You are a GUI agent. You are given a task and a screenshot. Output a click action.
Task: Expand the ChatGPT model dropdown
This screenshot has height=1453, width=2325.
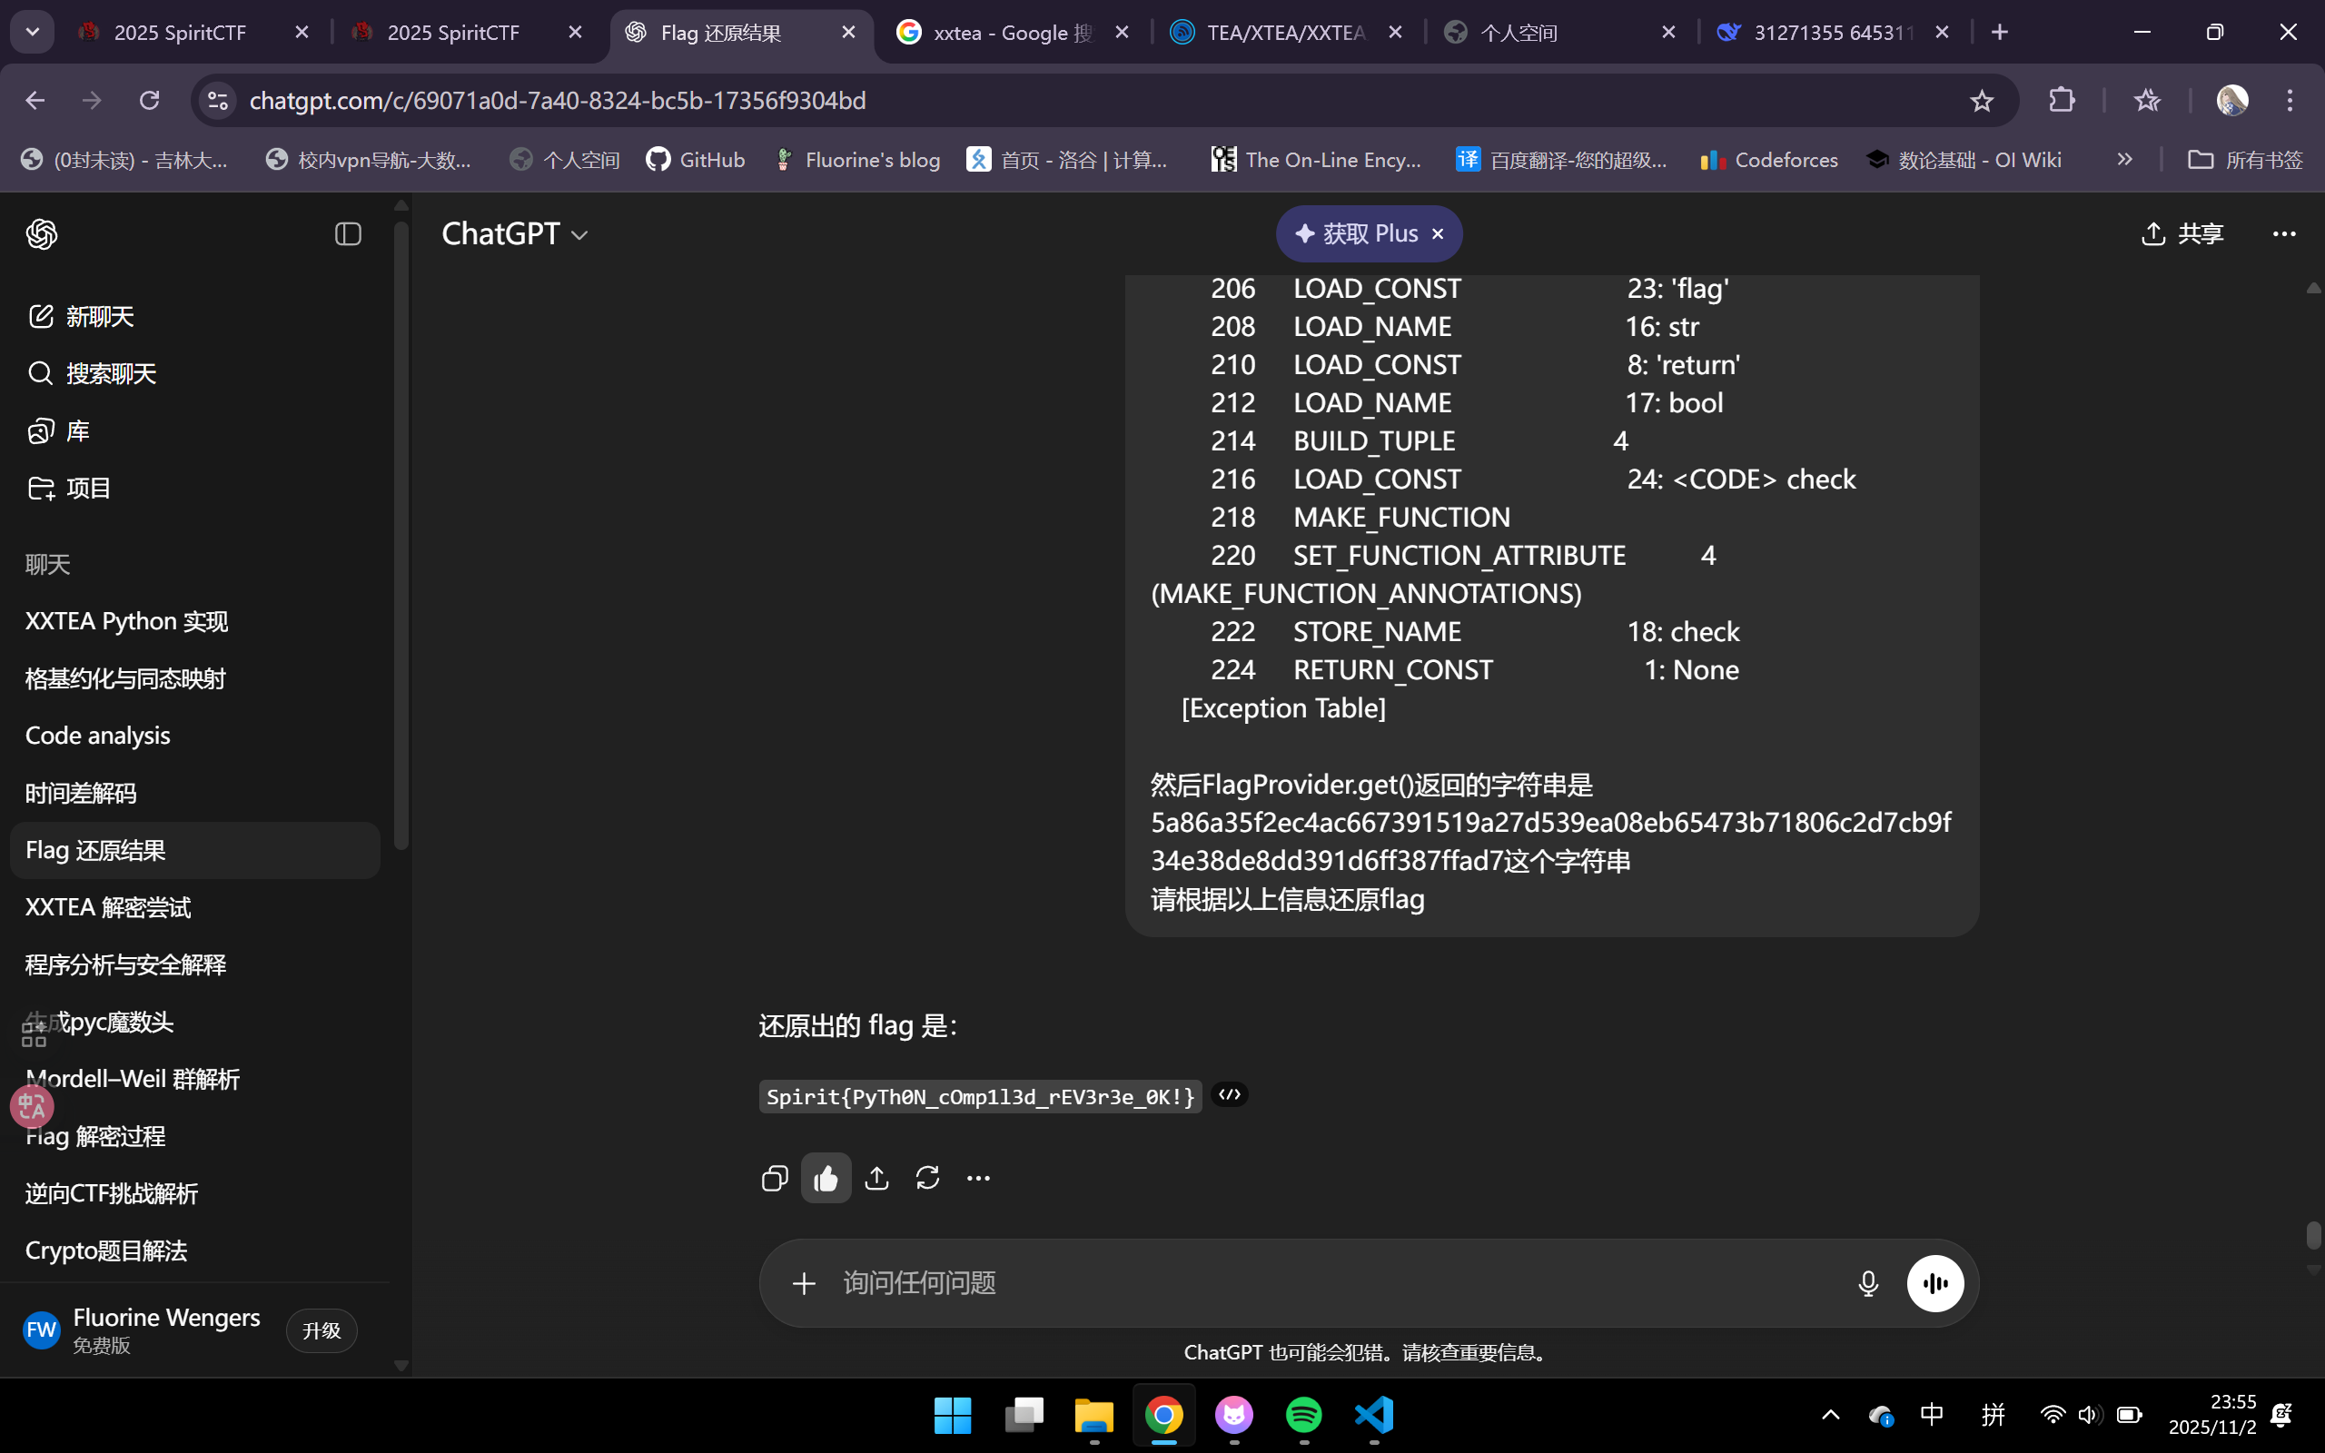click(x=514, y=233)
